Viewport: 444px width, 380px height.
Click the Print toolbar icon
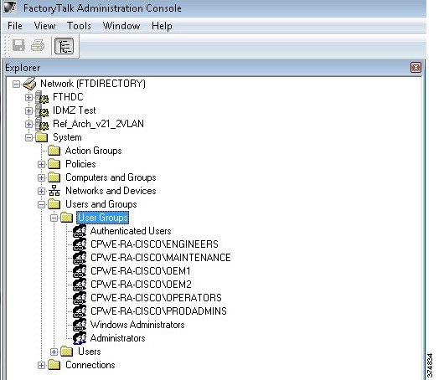pyautogui.click(x=38, y=45)
